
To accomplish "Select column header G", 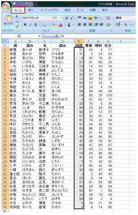I will tap(98, 41).
